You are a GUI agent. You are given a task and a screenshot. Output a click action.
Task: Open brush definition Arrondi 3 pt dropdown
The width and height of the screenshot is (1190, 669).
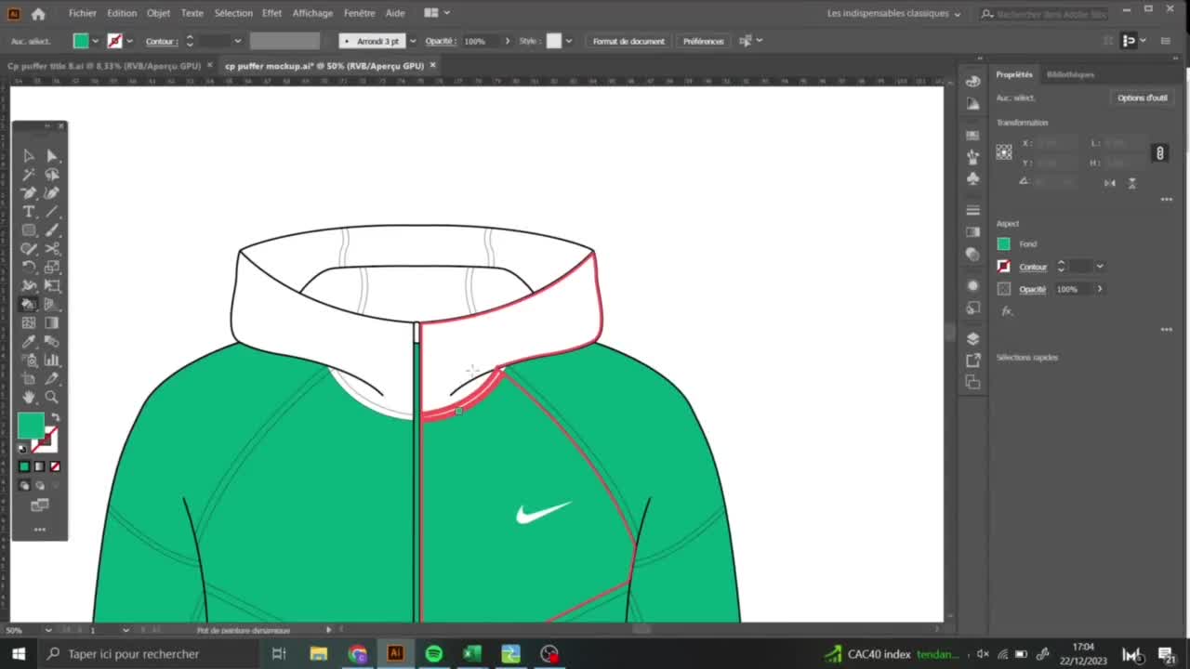click(412, 41)
